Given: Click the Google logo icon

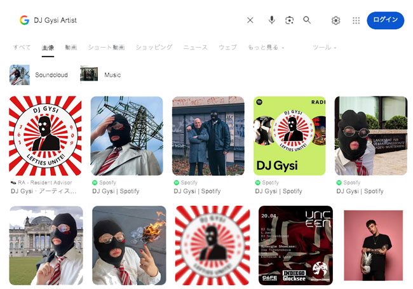Looking at the screenshot, I should click(x=24, y=20).
